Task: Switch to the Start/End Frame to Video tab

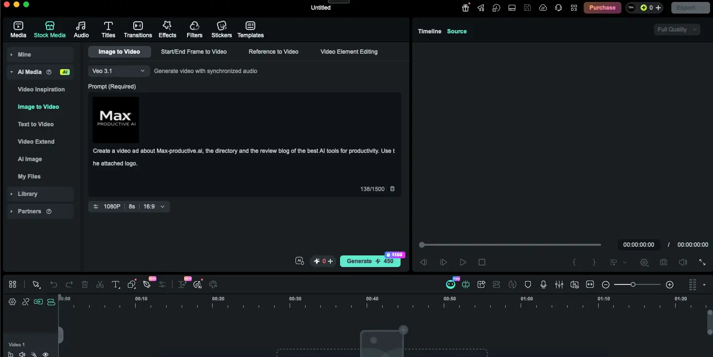Action: pos(194,52)
